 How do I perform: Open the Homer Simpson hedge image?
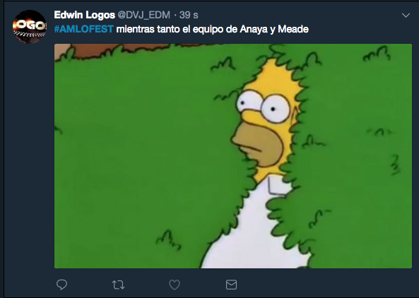tap(233, 156)
